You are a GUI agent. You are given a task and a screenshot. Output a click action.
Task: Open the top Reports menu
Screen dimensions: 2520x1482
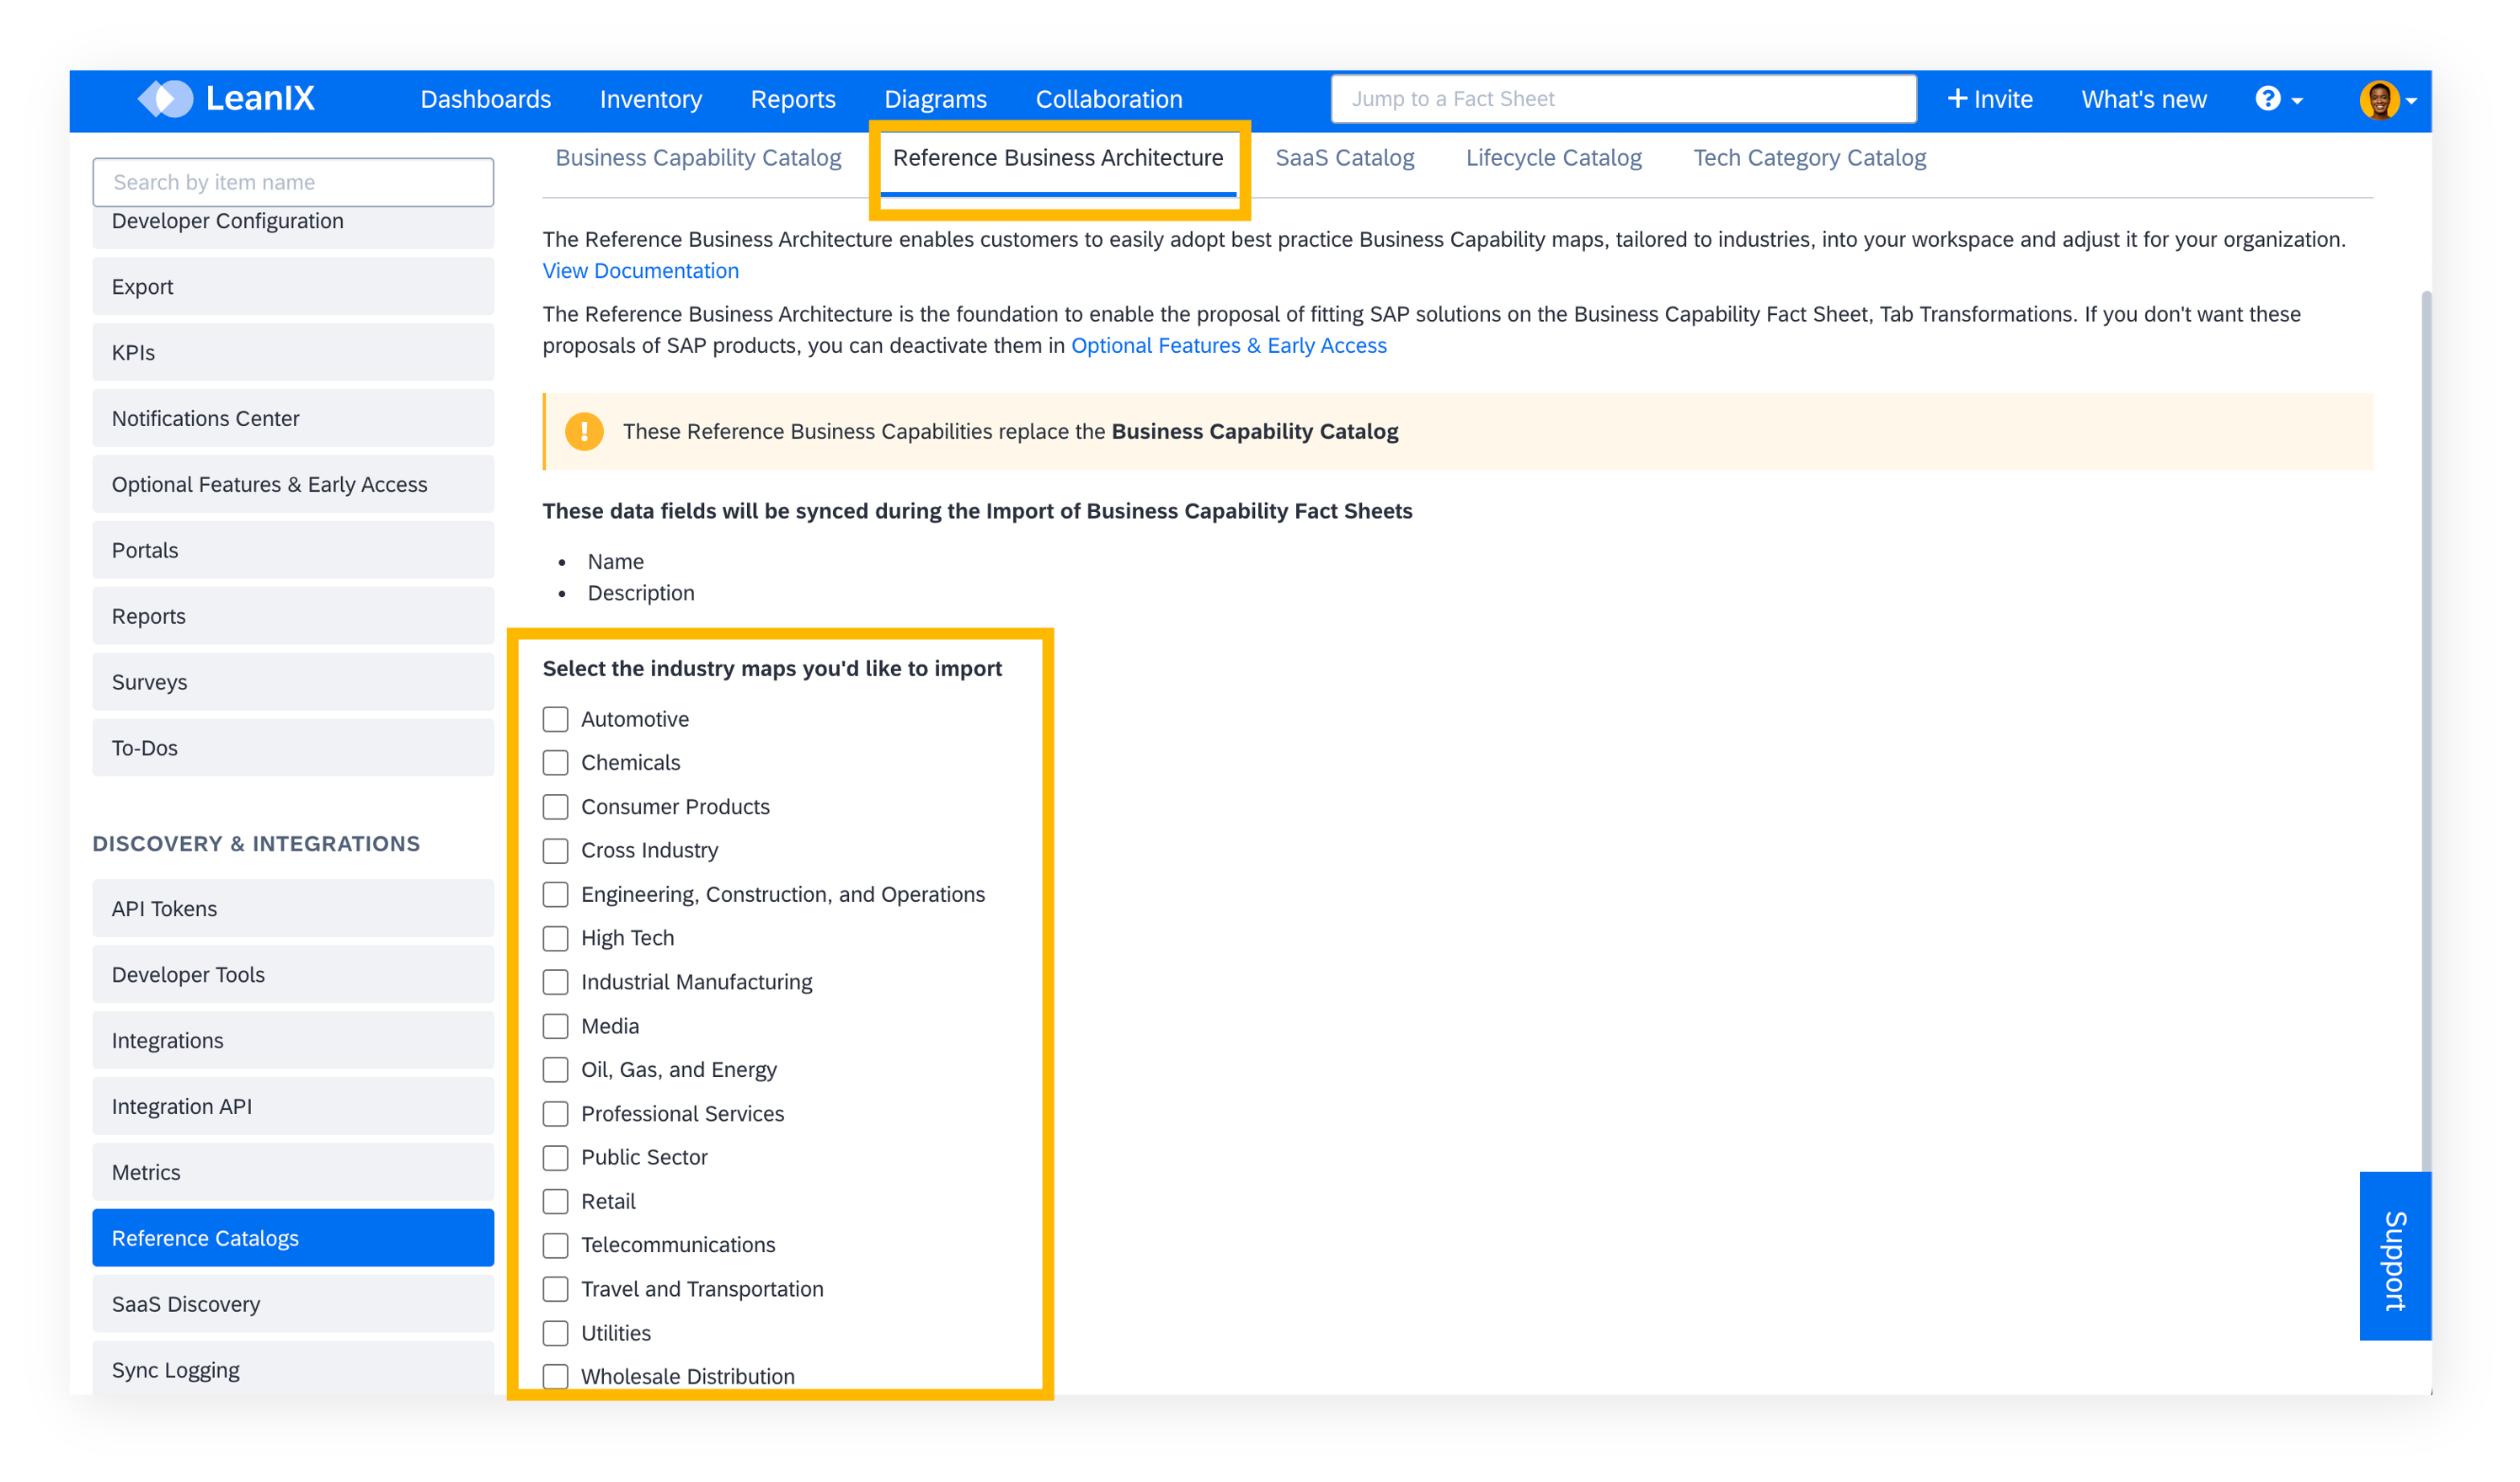(793, 99)
